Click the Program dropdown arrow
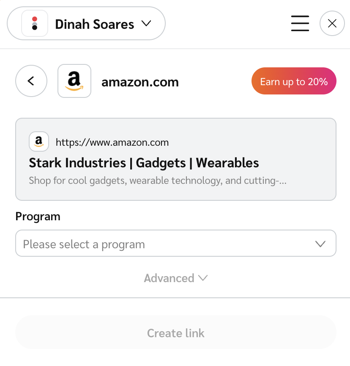This screenshot has width=350, height=366. (320, 244)
